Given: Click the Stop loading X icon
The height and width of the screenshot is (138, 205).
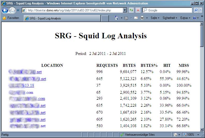Looking at the screenshot, I should click(x=138, y=10).
